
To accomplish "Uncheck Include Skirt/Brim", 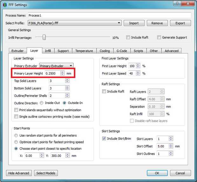I will coord(104,139).
